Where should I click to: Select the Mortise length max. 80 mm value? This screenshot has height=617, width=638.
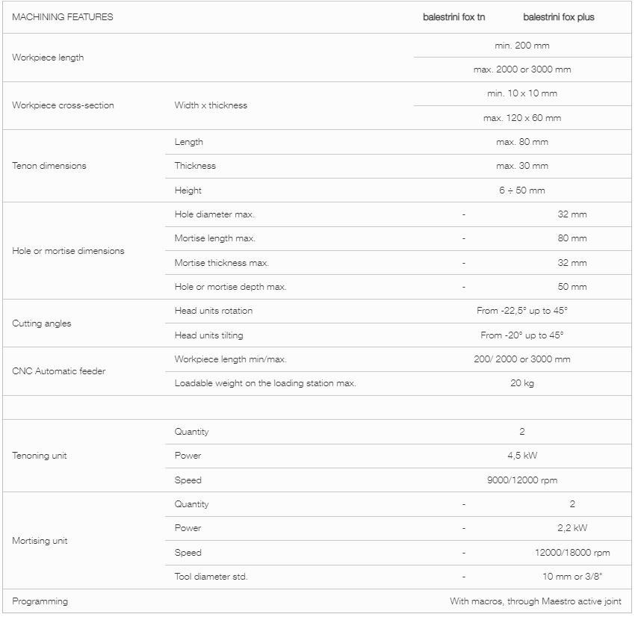point(572,238)
